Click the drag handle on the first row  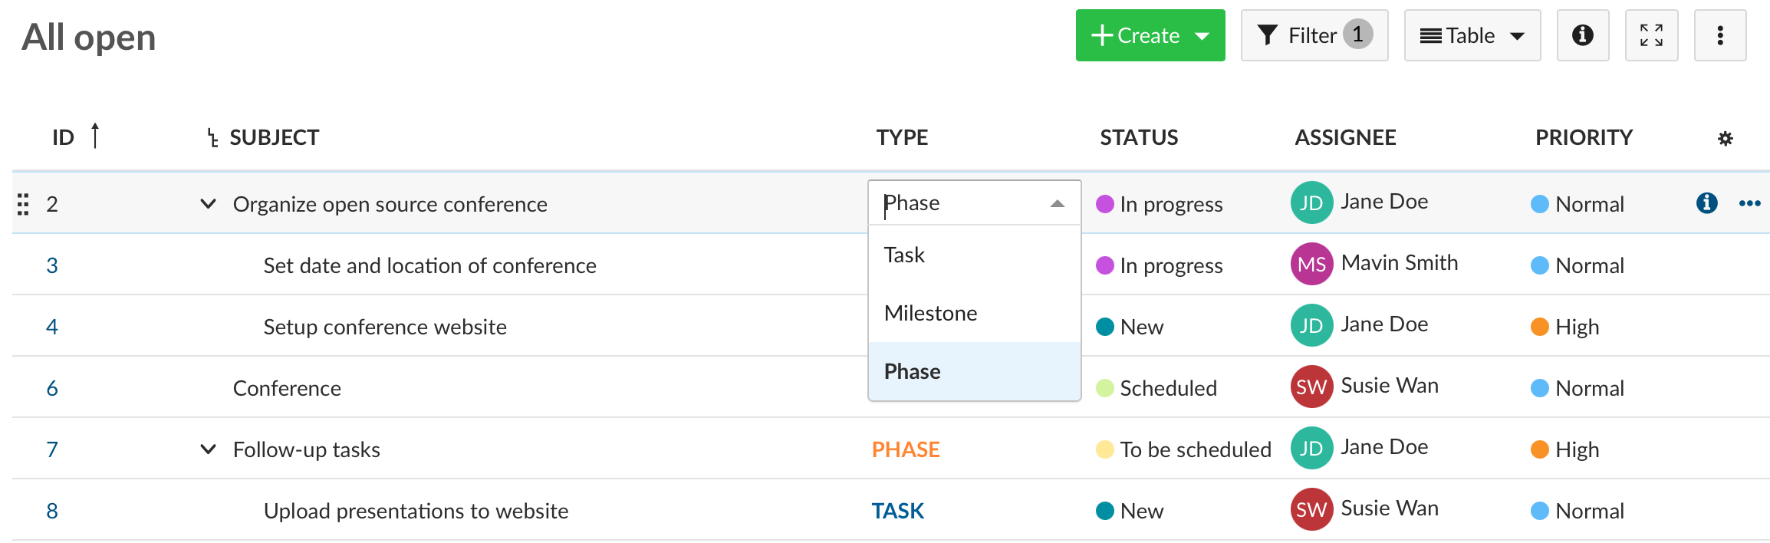click(x=22, y=203)
